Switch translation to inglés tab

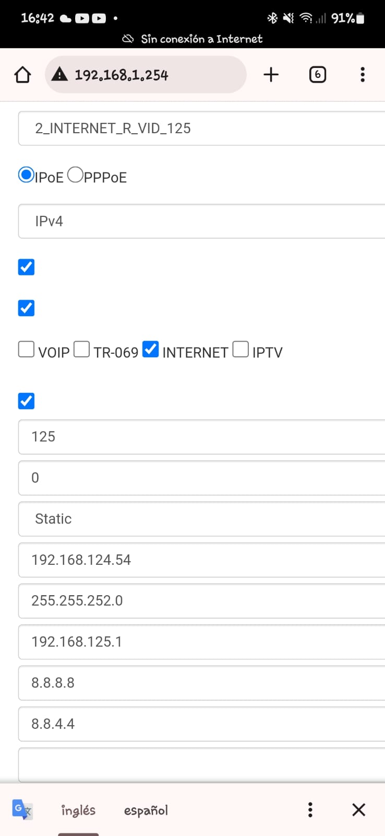[78, 810]
